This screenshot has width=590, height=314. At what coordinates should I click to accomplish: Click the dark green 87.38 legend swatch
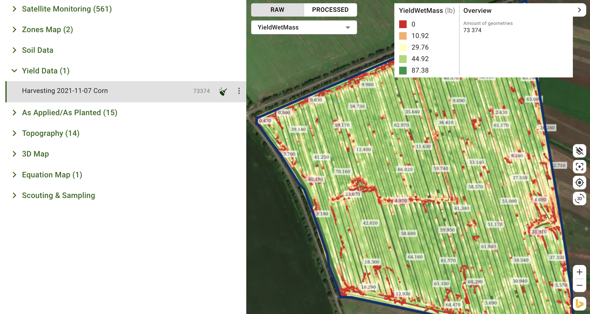point(403,70)
